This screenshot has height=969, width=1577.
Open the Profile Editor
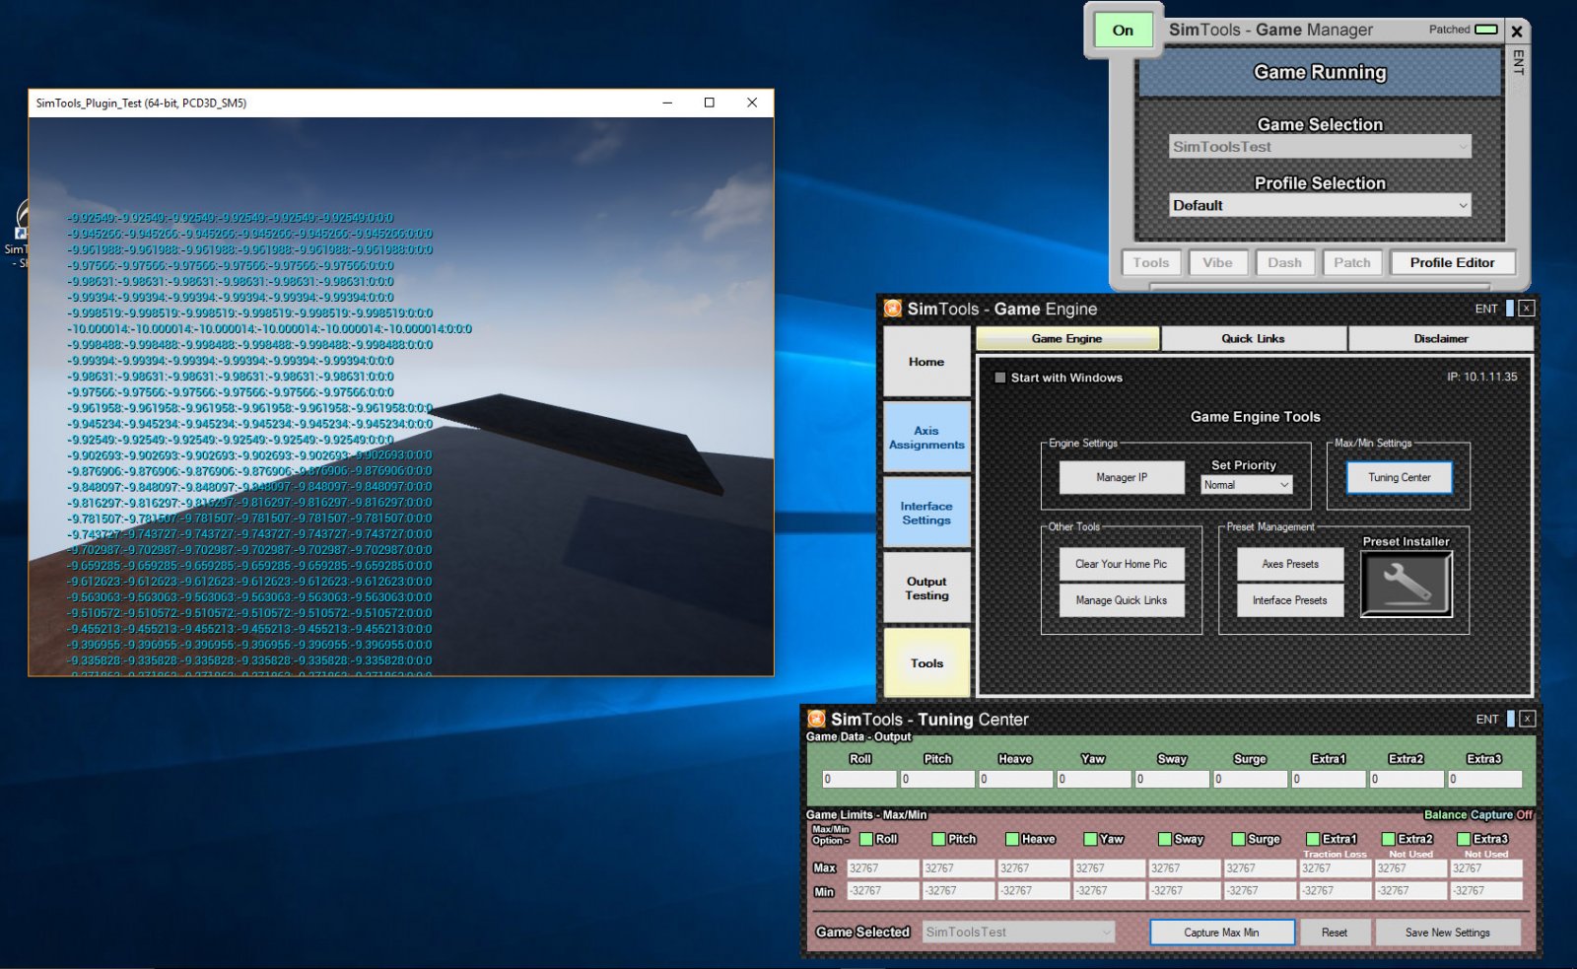[1452, 263]
